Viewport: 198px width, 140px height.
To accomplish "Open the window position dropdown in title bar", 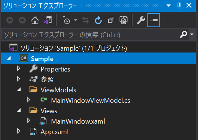I will [x=169, y=6].
